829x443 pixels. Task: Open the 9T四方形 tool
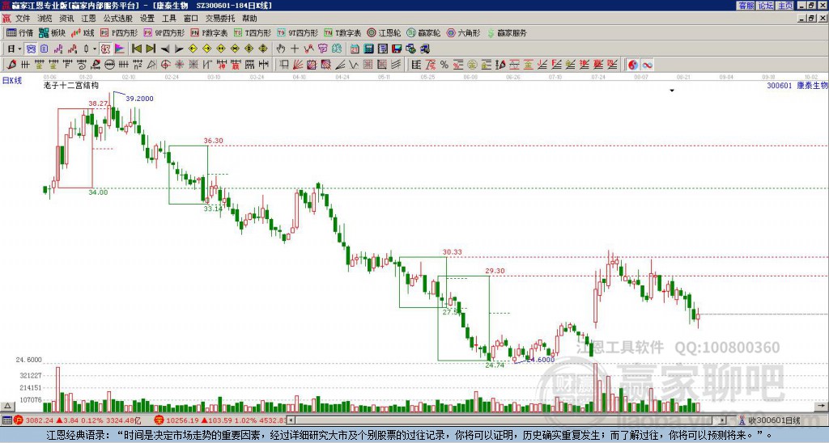click(x=297, y=32)
